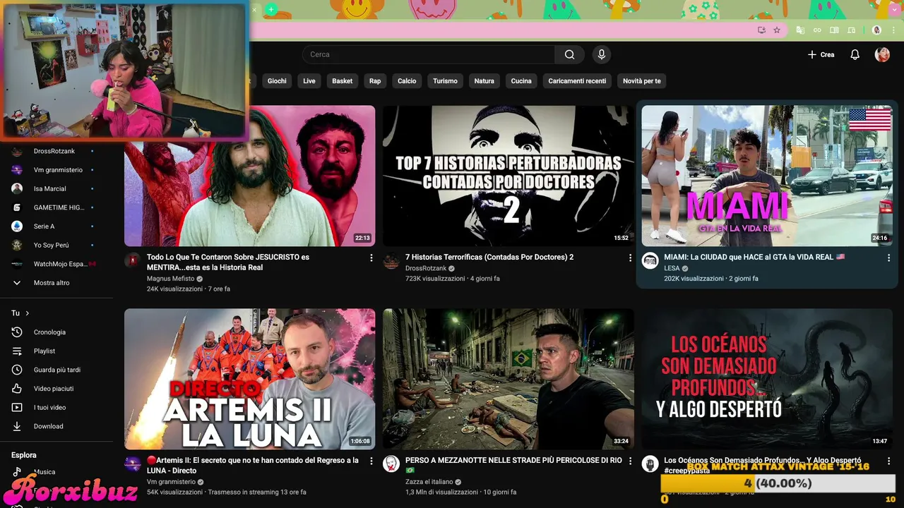Screen dimensions: 904x508
Task: Open options menu for MIAMI video
Action: click(x=888, y=258)
